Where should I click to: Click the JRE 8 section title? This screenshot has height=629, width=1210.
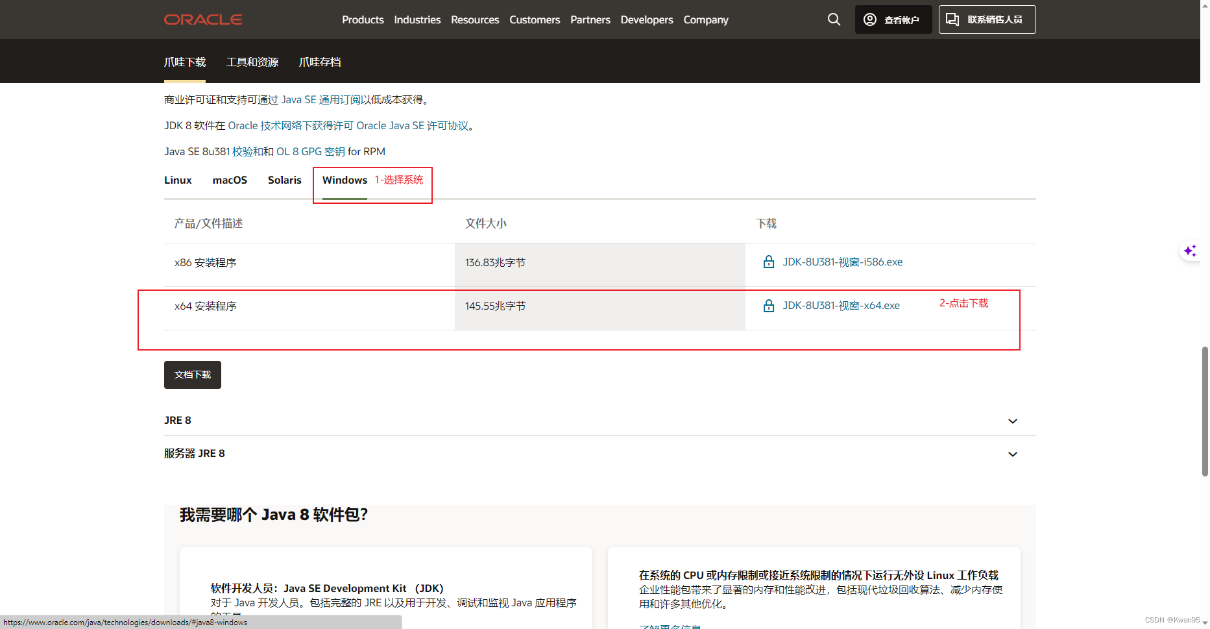coord(178,420)
